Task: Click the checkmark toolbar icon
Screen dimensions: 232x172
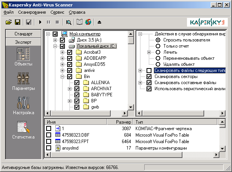Action: (x=29, y=22)
